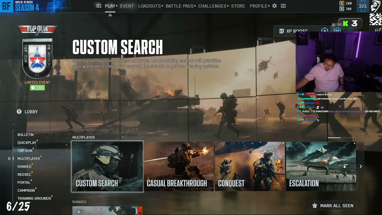The width and height of the screenshot is (382, 215).
Task: Click the second XP boost token icon
Action: click(x=337, y=30)
